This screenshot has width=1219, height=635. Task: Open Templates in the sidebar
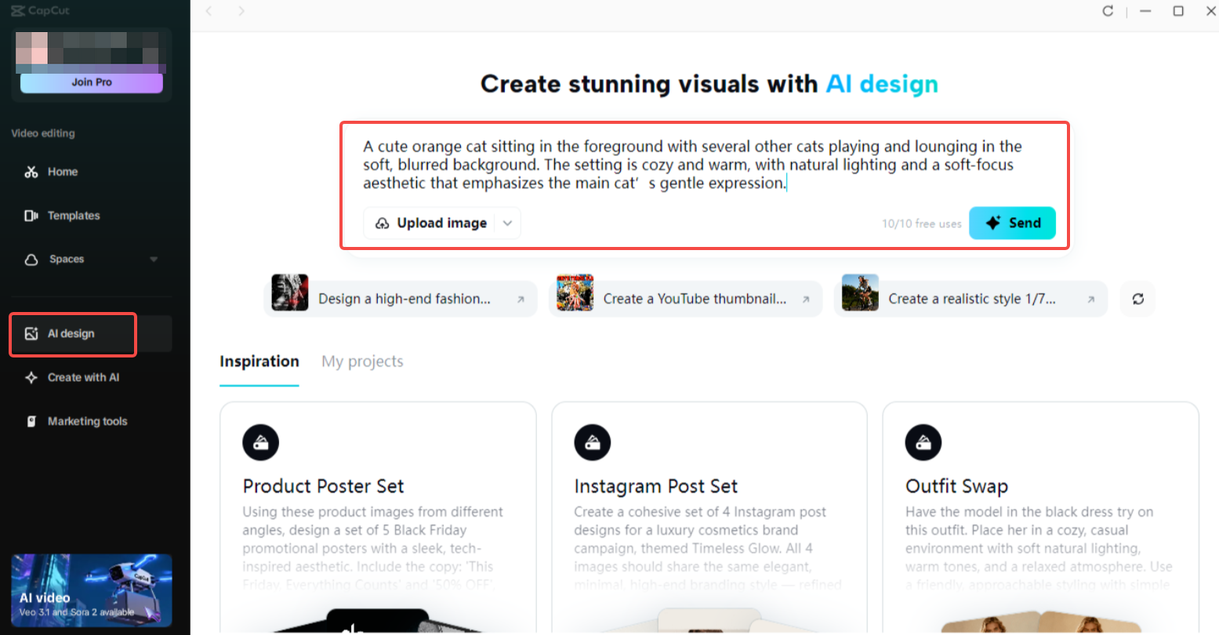[92, 216]
